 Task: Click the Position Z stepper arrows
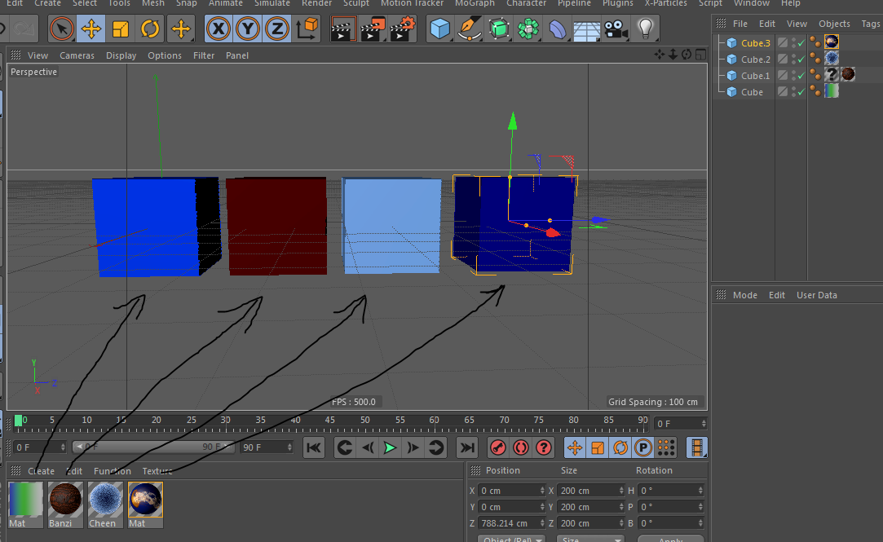point(542,523)
